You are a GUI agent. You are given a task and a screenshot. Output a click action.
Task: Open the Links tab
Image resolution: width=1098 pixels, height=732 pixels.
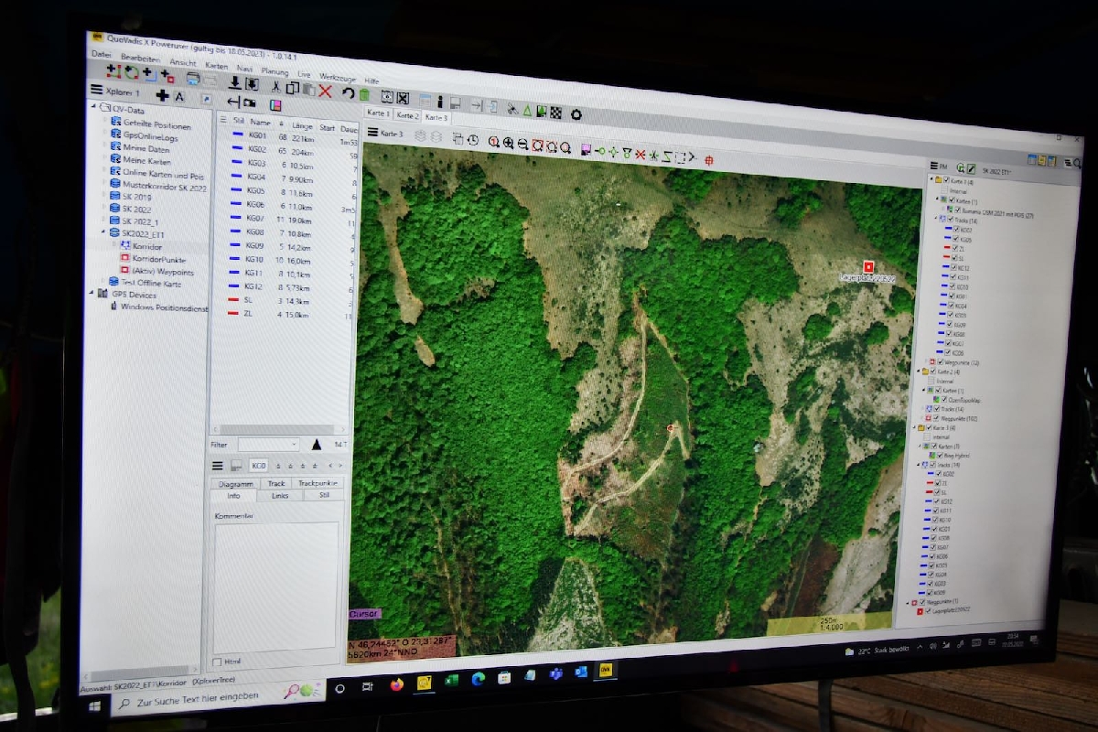coord(280,495)
